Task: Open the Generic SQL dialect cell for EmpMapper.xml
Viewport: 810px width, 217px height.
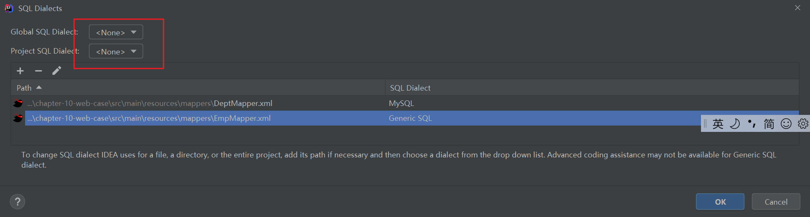Action: (410, 118)
